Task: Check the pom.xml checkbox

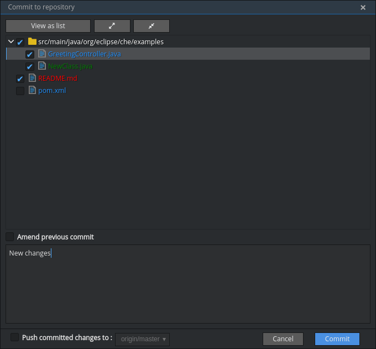Action: [20, 91]
